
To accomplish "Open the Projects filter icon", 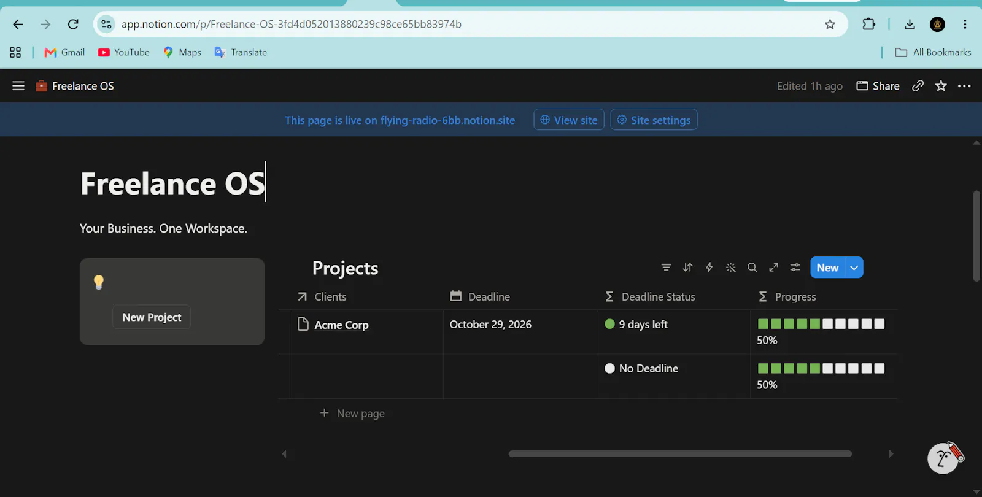I will click(666, 268).
